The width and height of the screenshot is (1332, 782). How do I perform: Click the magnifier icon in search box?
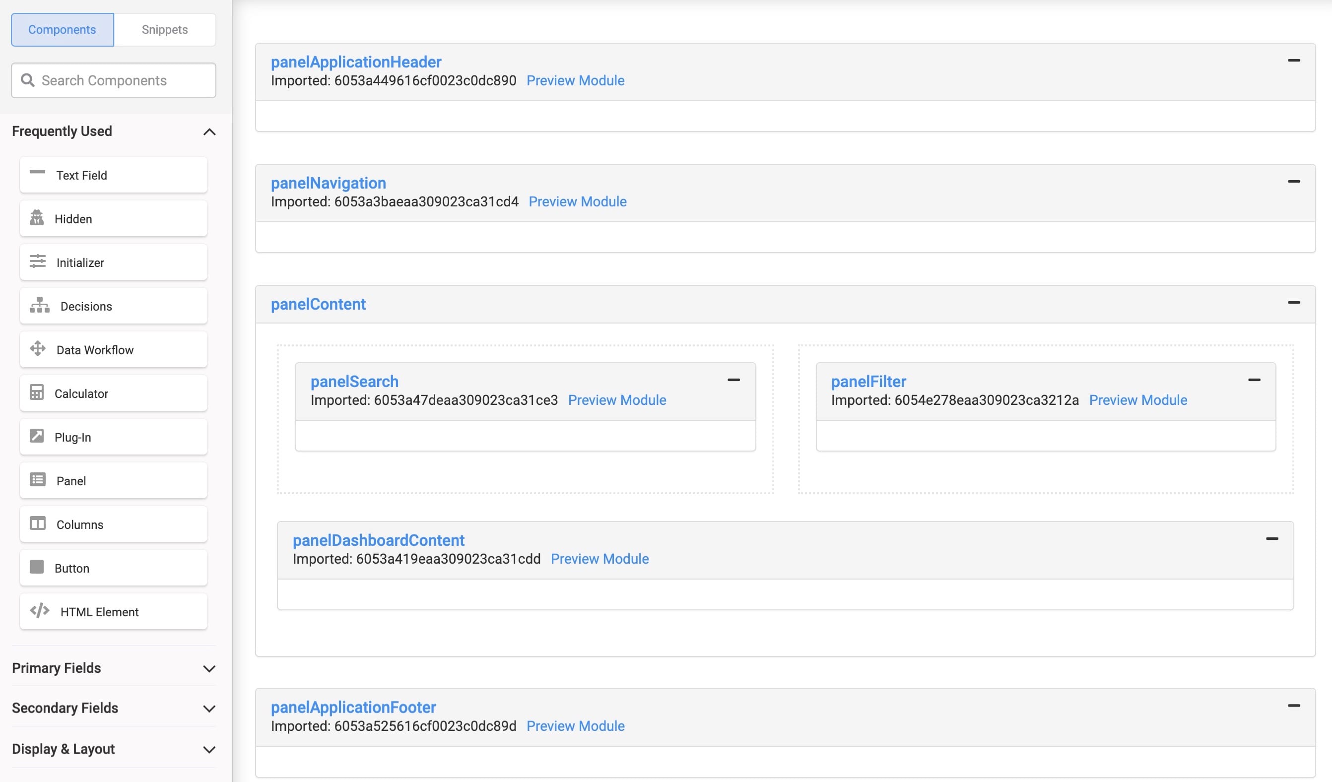(x=27, y=80)
